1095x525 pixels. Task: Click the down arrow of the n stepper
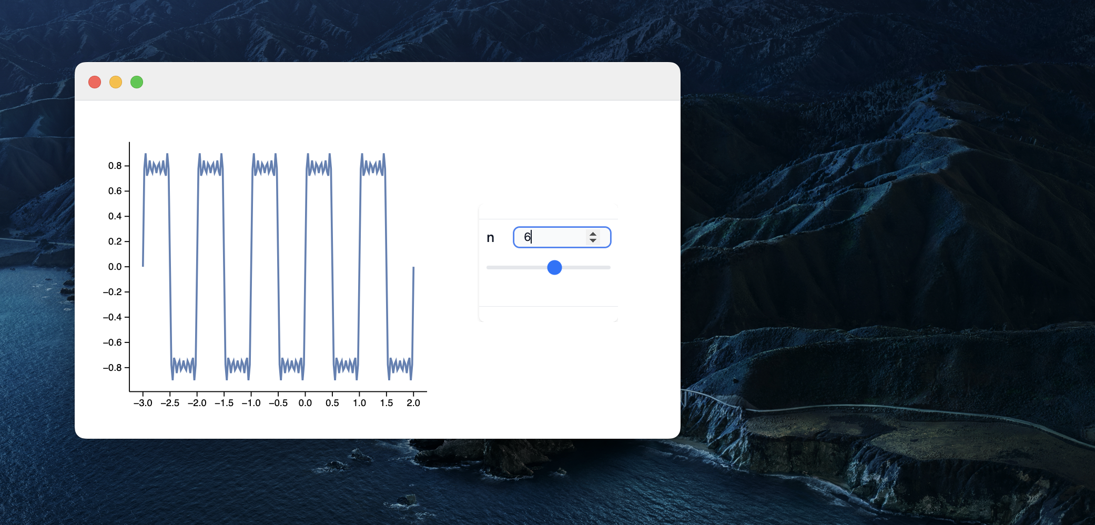593,240
